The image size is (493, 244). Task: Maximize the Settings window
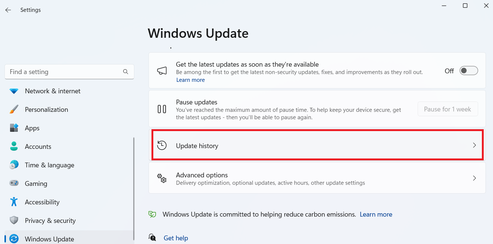[x=465, y=6]
